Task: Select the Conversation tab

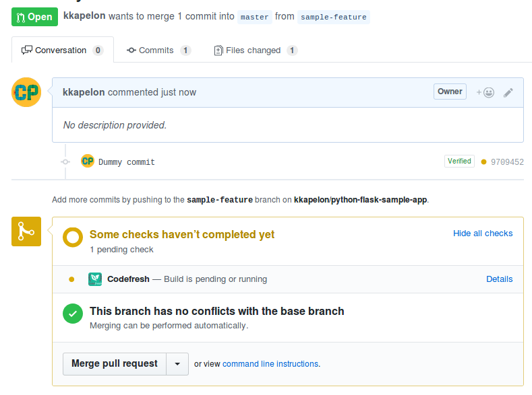Action: [x=62, y=50]
